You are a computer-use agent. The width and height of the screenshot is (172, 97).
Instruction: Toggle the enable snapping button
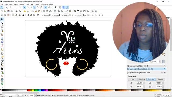(x=2, y=8)
